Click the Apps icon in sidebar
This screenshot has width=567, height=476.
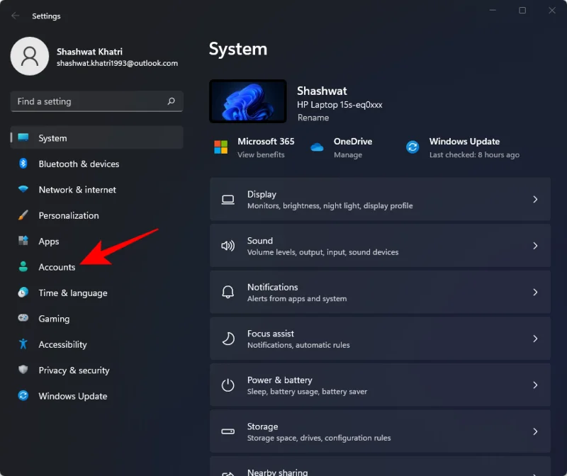click(23, 241)
